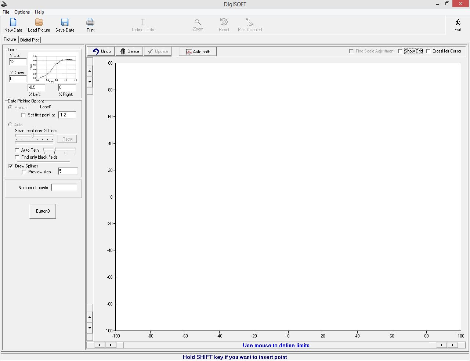The height and width of the screenshot is (361, 470).
Task: Enable Find only black fields option
Action: click(17, 157)
